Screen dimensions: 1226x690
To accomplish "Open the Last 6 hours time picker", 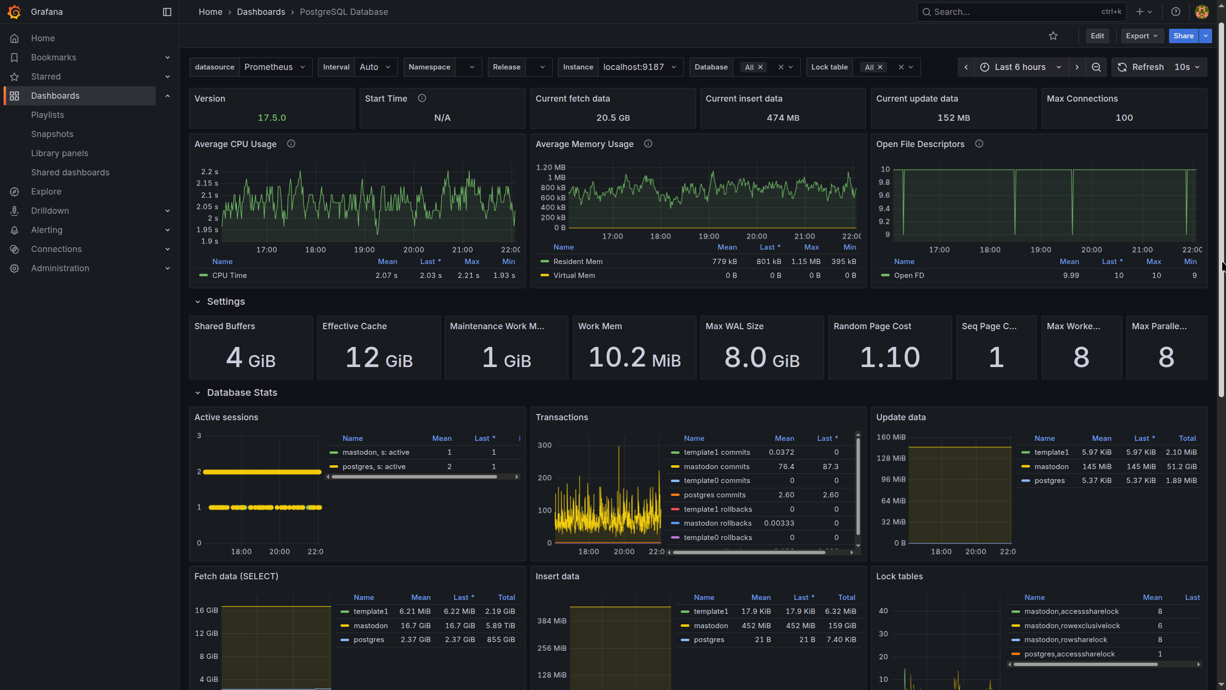I will 1020,67.
